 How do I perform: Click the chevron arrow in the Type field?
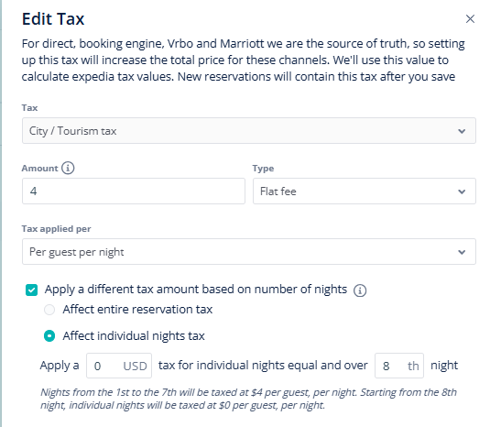coord(462,192)
